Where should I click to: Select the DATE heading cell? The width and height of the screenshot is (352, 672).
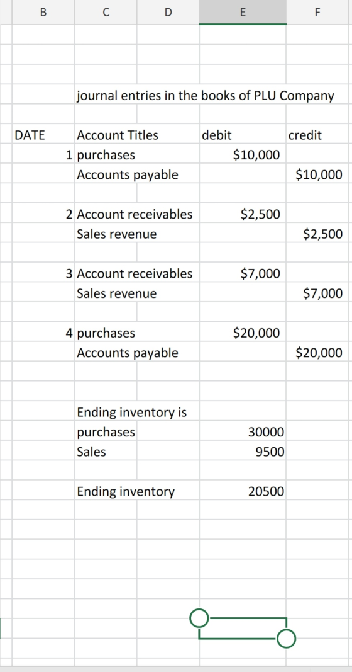(x=43, y=135)
